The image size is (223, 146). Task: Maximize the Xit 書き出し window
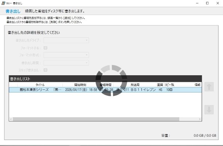pyautogui.click(x=207, y=3)
